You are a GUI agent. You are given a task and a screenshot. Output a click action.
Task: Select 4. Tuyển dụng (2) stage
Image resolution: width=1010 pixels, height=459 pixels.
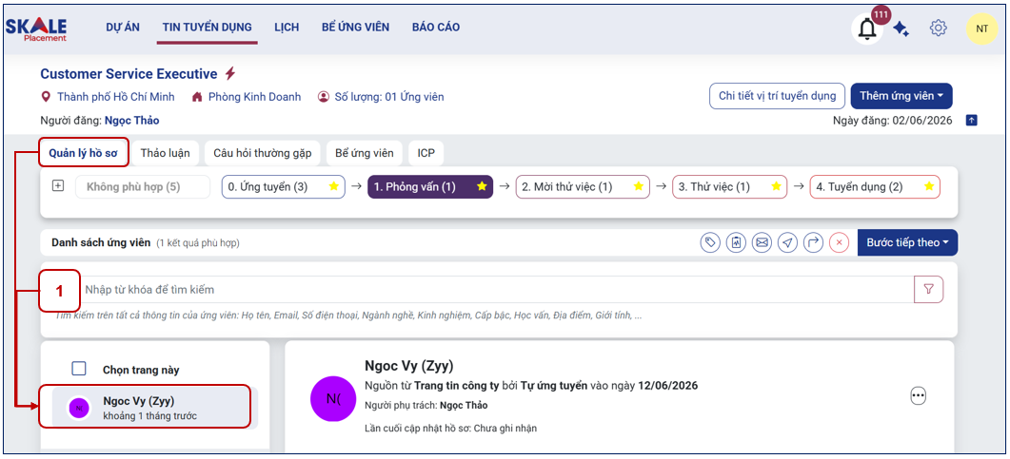[875, 187]
